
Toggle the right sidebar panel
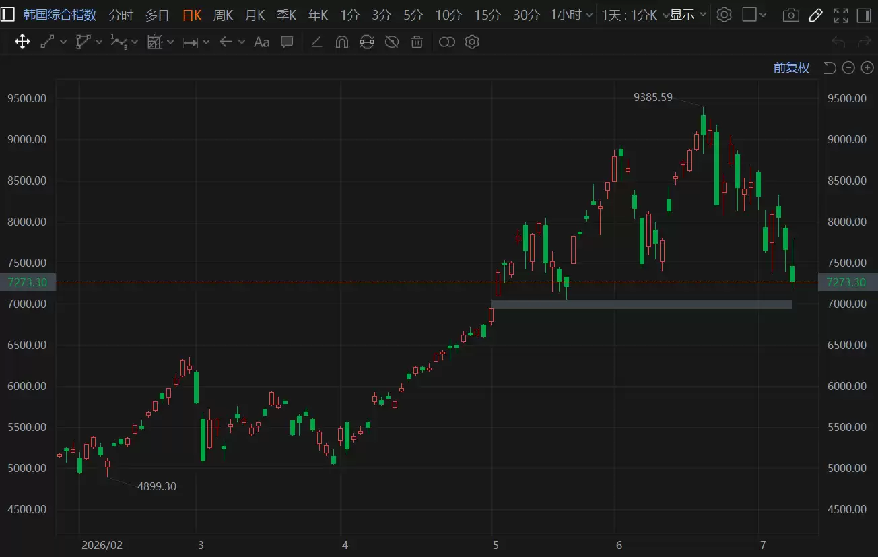pos(864,15)
